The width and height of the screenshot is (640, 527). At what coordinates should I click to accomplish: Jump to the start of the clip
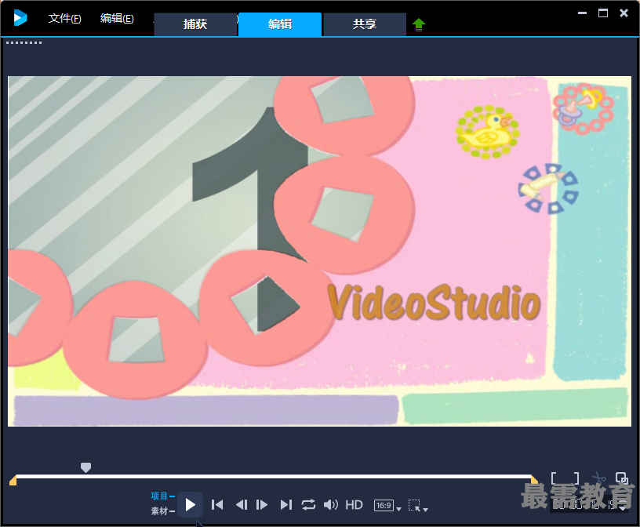tap(217, 505)
